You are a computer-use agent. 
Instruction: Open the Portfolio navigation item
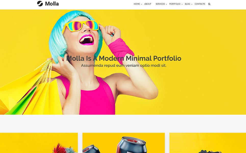pos(175,4)
